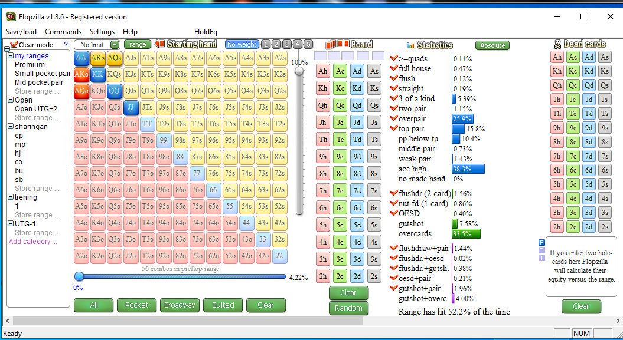Click the small R icon near Dead cards

tap(541, 242)
